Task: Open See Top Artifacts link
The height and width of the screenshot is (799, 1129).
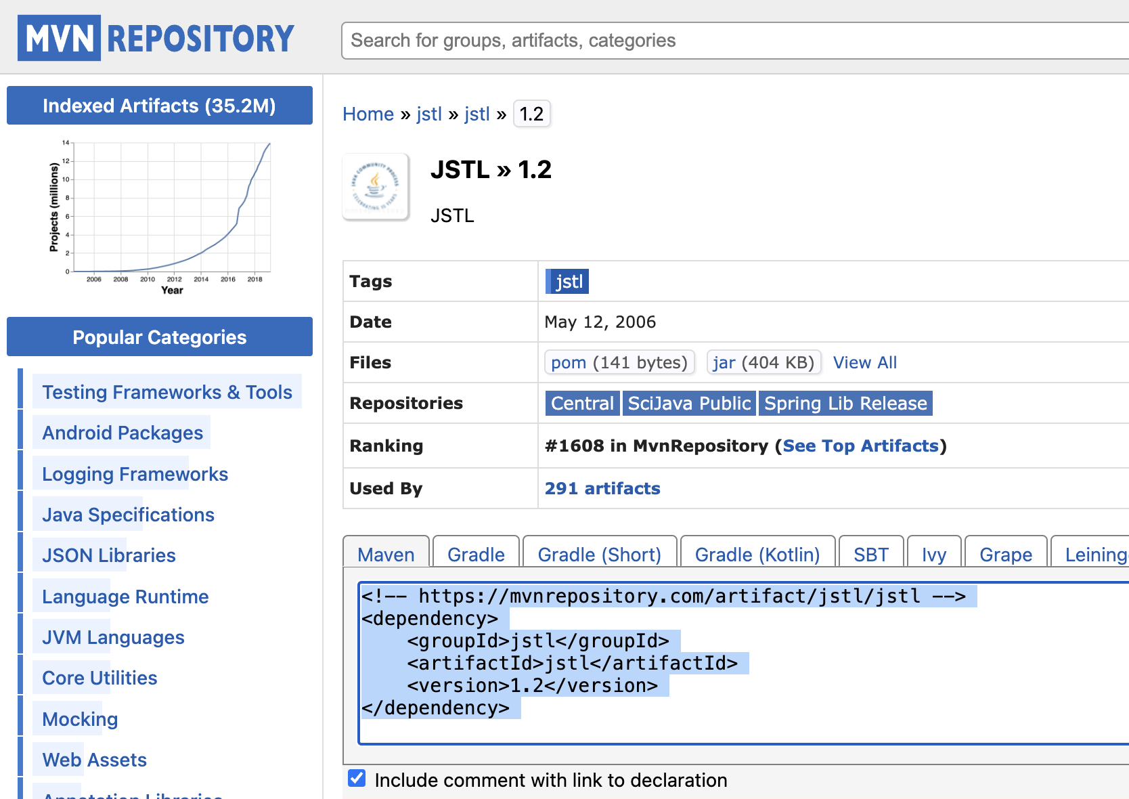Action: [861, 446]
